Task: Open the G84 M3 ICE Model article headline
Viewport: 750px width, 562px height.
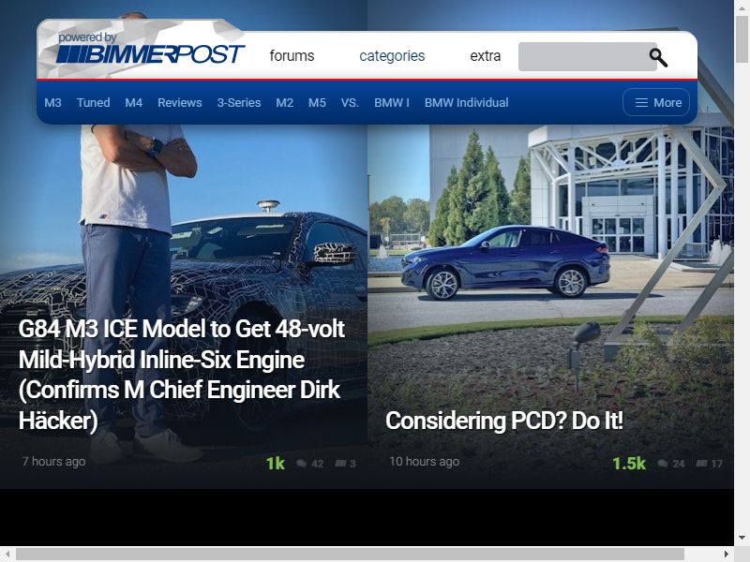Action: click(x=181, y=375)
